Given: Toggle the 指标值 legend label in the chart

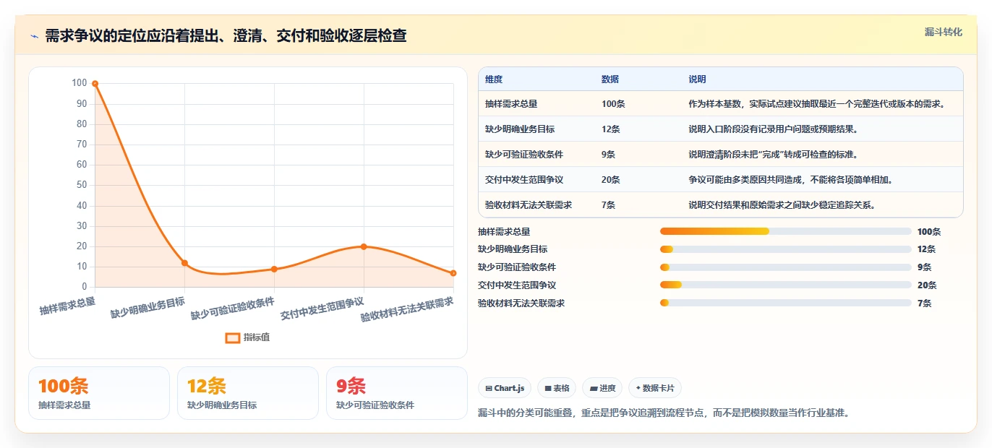Looking at the screenshot, I should click(x=256, y=337).
